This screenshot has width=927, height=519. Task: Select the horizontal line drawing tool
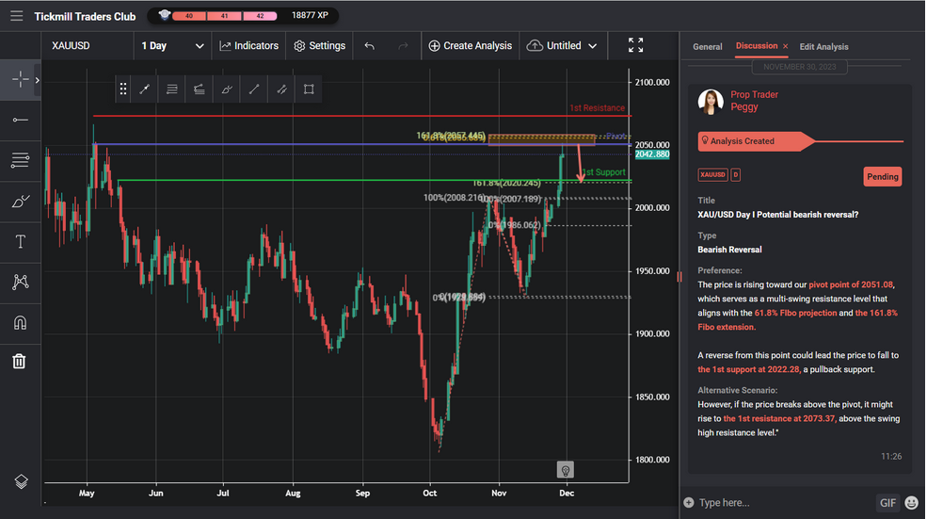(x=20, y=121)
